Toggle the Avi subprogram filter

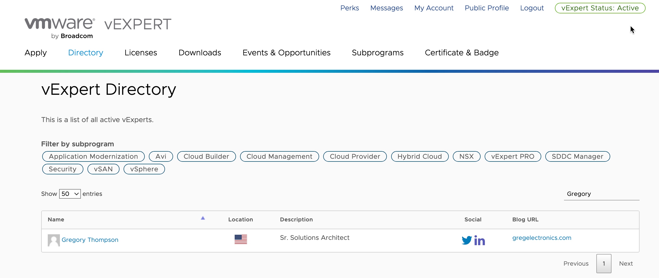click(161, 156)
